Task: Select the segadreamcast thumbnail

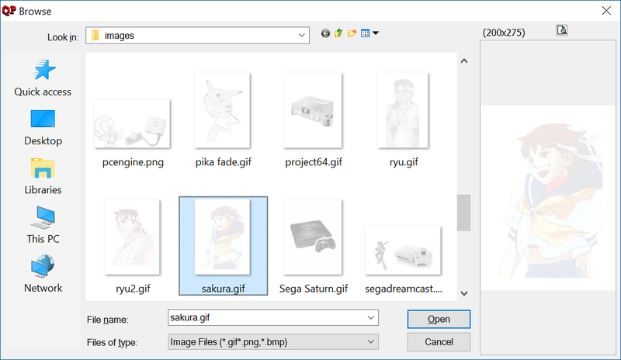Action: pos(403,251)
